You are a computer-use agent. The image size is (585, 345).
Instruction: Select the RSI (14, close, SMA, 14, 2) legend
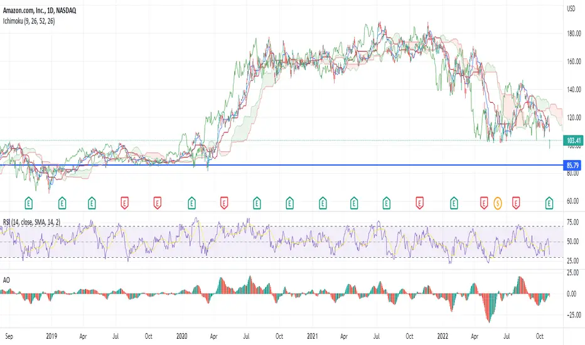click(x=32, y=222)
